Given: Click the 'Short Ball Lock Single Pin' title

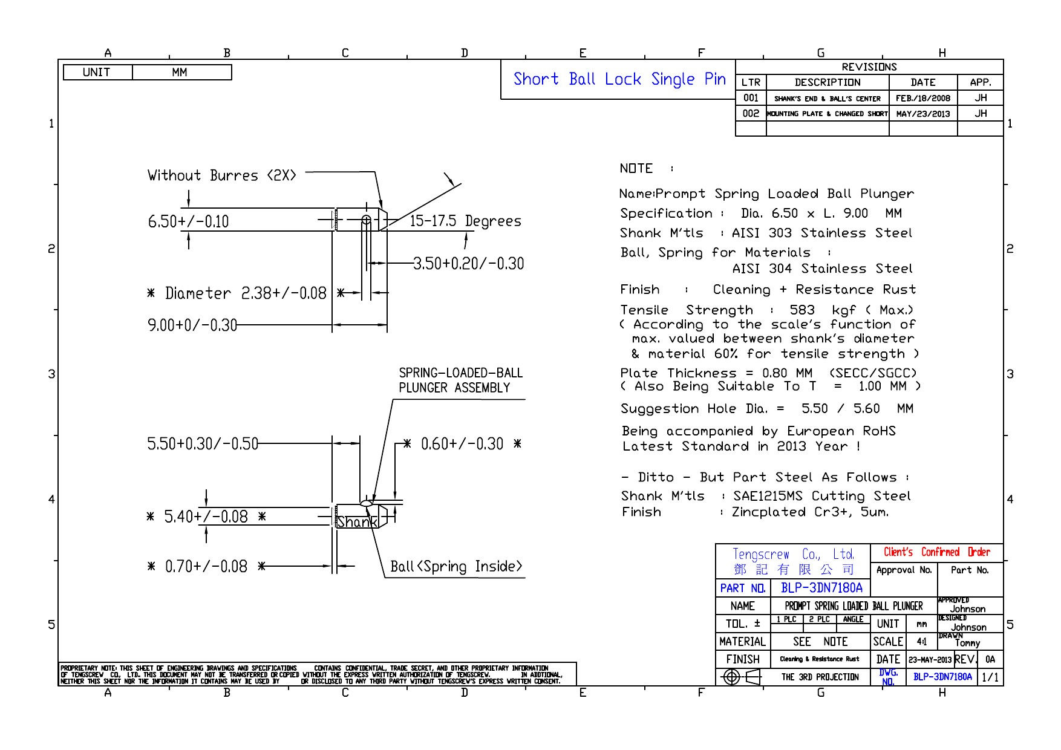Looking at the screenshot, I should 619,79.
